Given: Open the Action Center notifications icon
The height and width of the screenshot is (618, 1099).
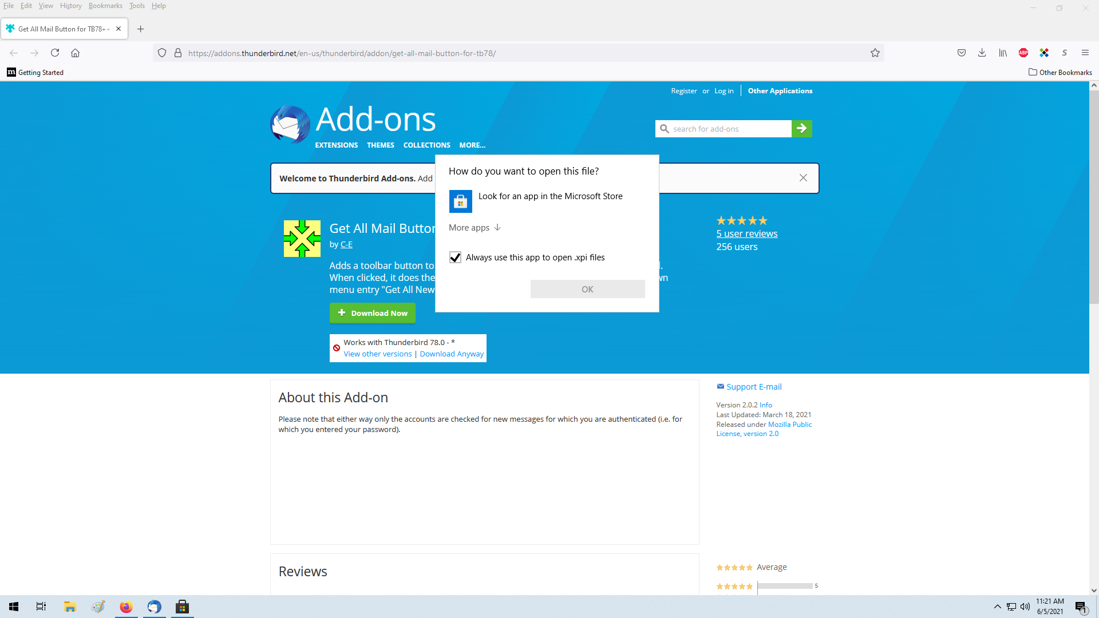Looking at the screenshot, I should point(1081,607).
